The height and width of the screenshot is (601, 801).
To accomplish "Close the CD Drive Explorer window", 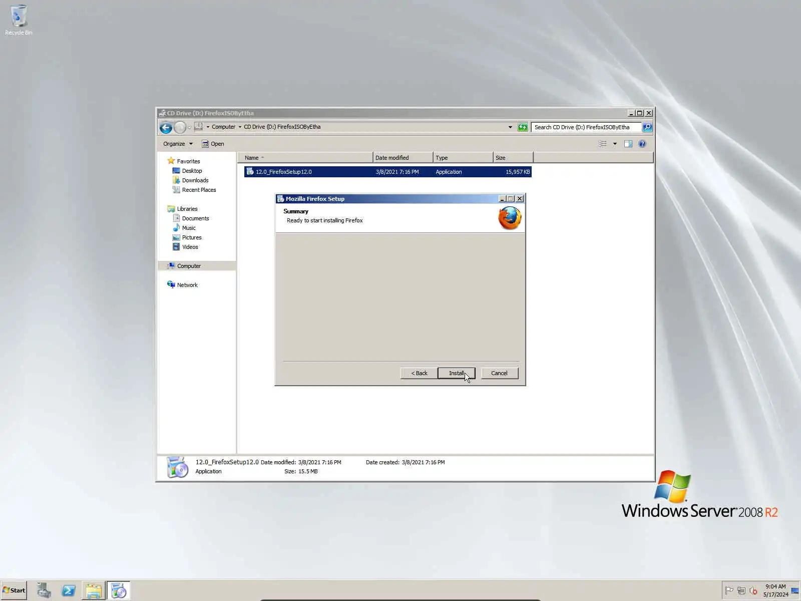I will [648, 113].
